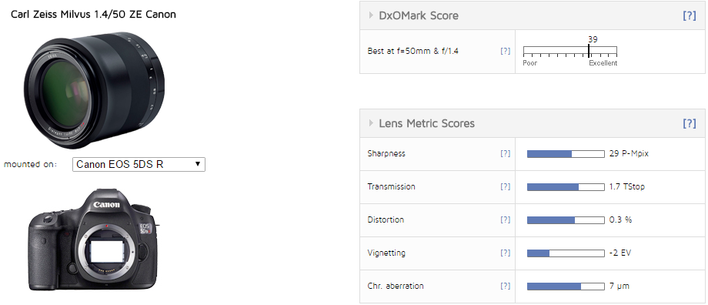Image resolution: width=708 pixels, height=305 pixels.
Task: Open the help icon beside Lens Metric Scores header
Action: pyautogui.click(x=689, y=123)
